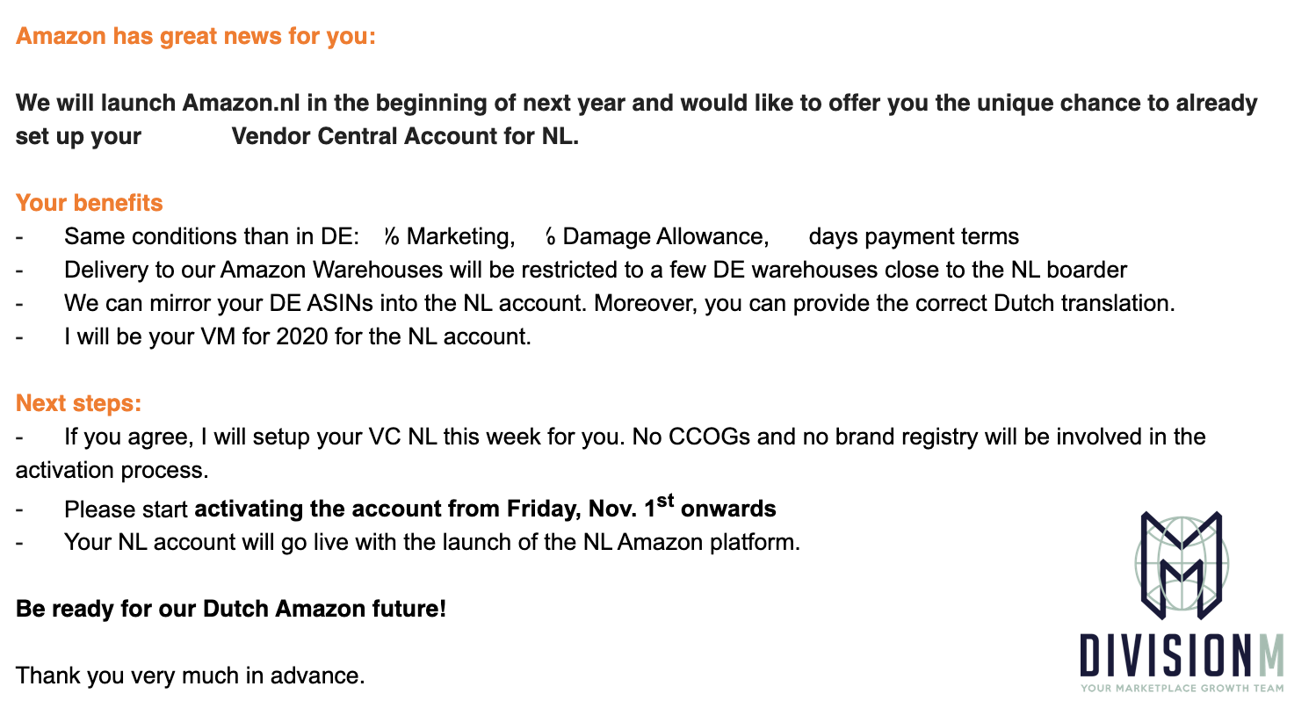Click 'Thank you very much in advance.' line
The height and width of the screenshot is (708, 1316).
tap(190, 675)
